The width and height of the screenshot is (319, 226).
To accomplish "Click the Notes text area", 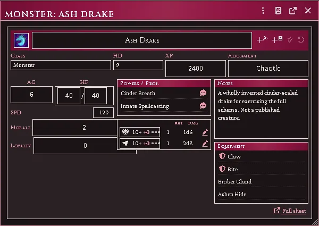I will pyautogui.click(x=261, y=113).
